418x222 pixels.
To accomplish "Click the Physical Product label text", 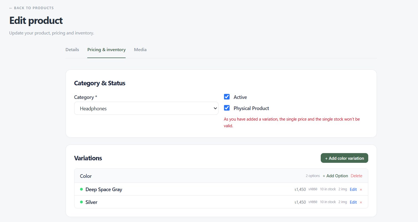I will pyautogui.click(x=251, y=108).
